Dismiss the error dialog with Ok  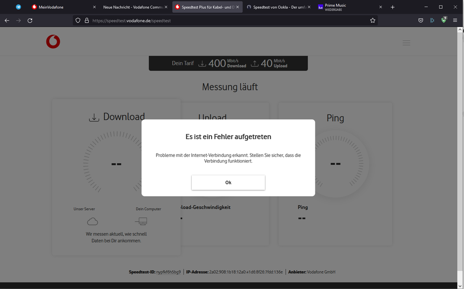228,182
